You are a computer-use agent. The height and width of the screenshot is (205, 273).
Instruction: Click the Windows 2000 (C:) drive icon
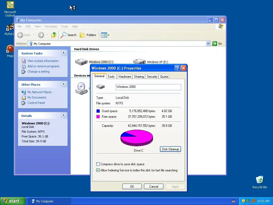coord(81,62)
